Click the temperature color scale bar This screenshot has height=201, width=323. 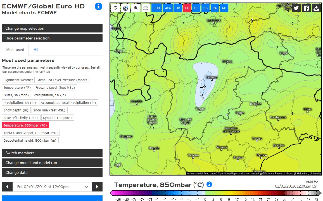(x=216, y=193)
